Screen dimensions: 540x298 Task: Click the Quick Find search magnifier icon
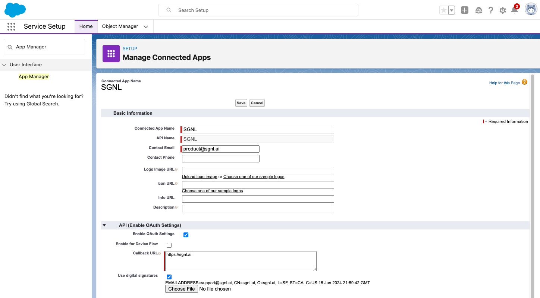pos(10,47)
